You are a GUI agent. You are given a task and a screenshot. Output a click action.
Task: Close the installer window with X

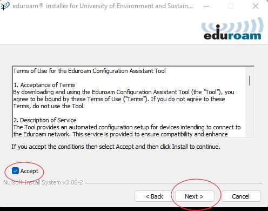256,6
